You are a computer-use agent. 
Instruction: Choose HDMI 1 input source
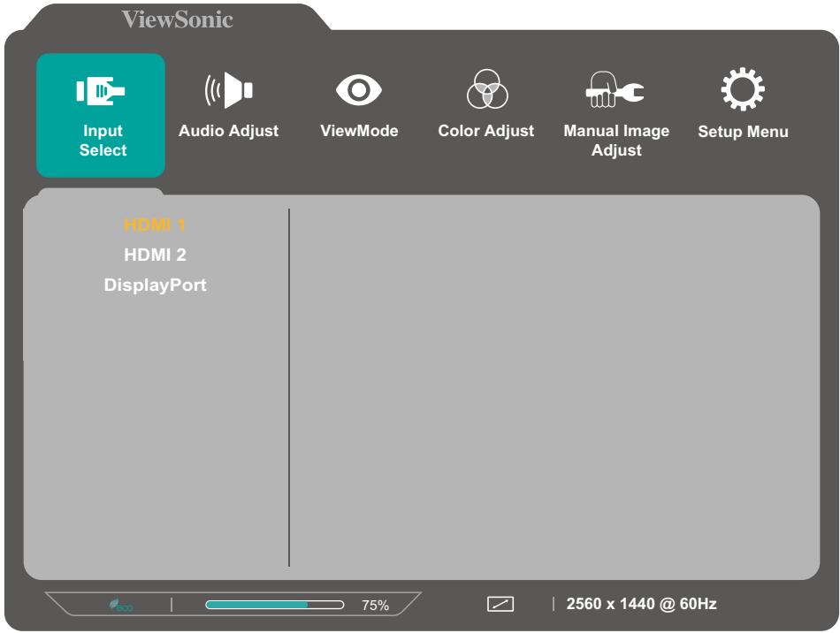click(155, 225)
